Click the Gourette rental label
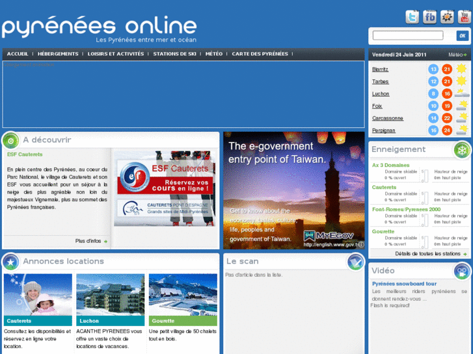Viewport: 473px width, 354px height. (183, 321)
